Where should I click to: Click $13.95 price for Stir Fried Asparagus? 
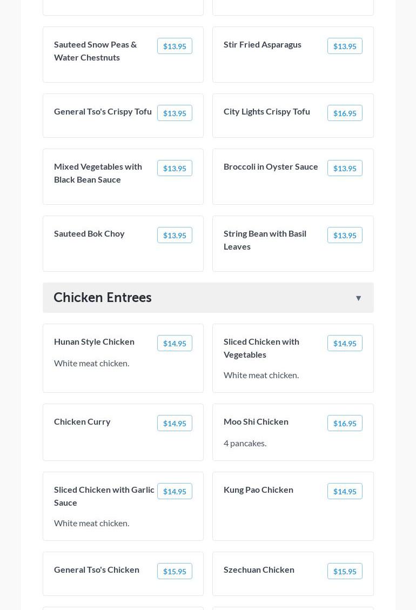[x=345, y=46]
